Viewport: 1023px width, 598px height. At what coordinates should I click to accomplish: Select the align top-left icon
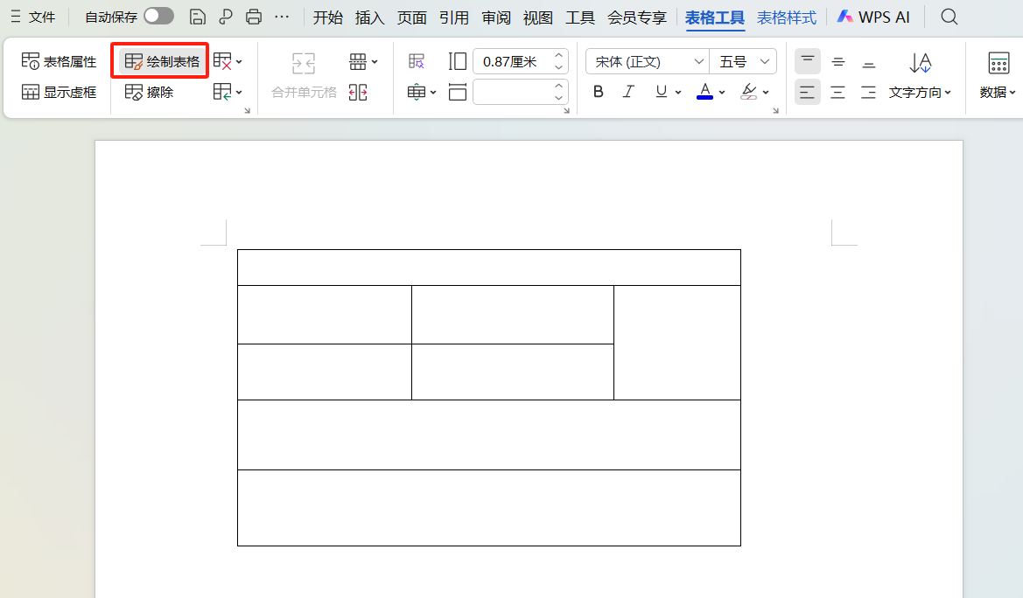pyautogui.click(x=807, y=61)
